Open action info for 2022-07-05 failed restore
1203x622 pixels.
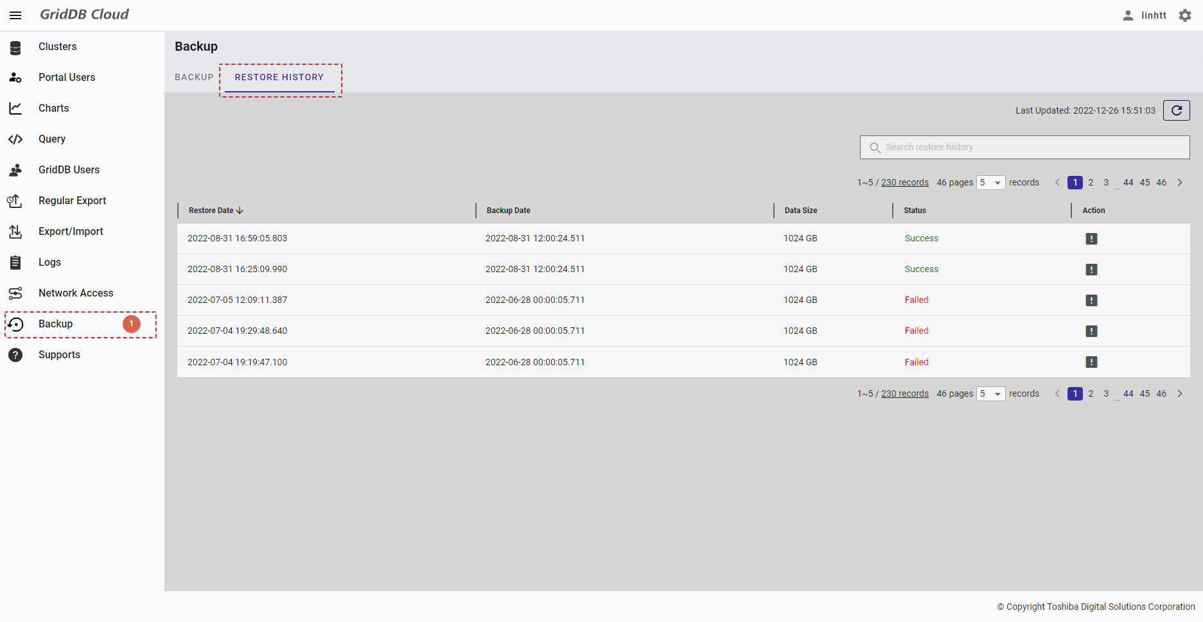tap(1091, 300)
